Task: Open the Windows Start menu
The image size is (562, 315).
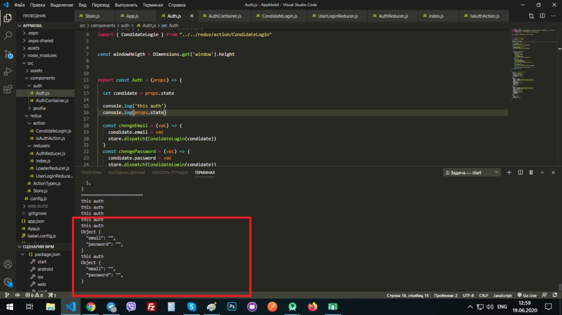Action: (x=10, y=307)
